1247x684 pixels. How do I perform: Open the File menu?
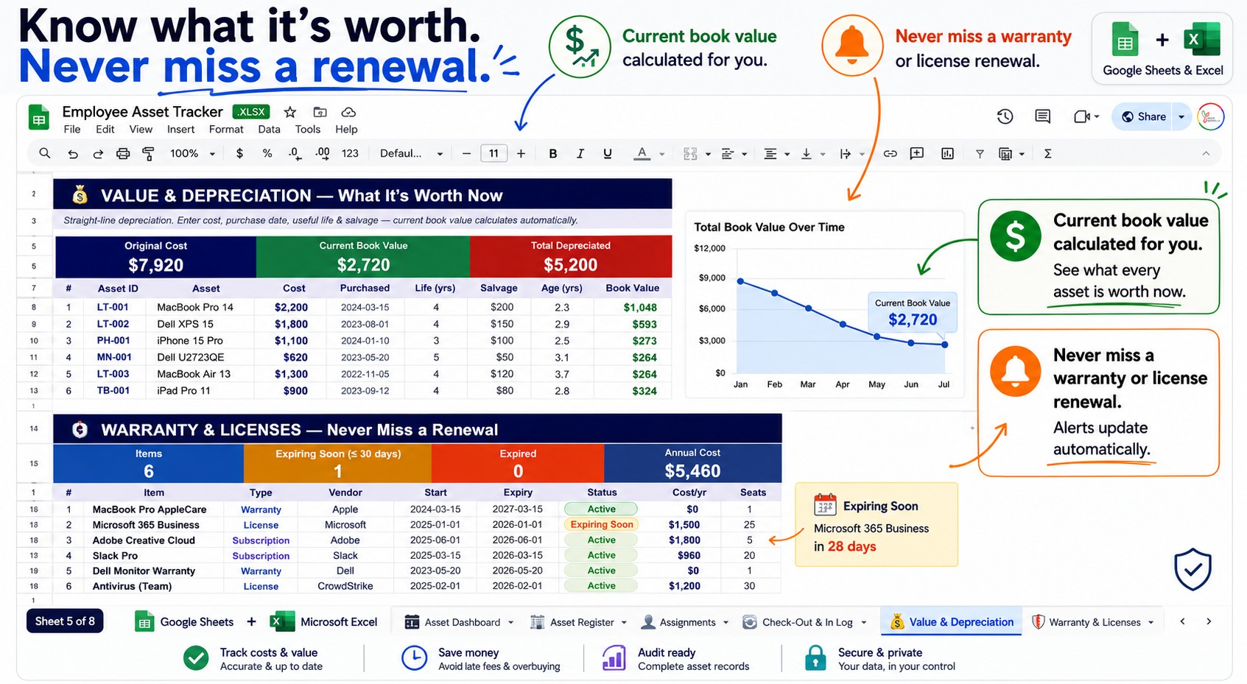click(x=72, y=130)
